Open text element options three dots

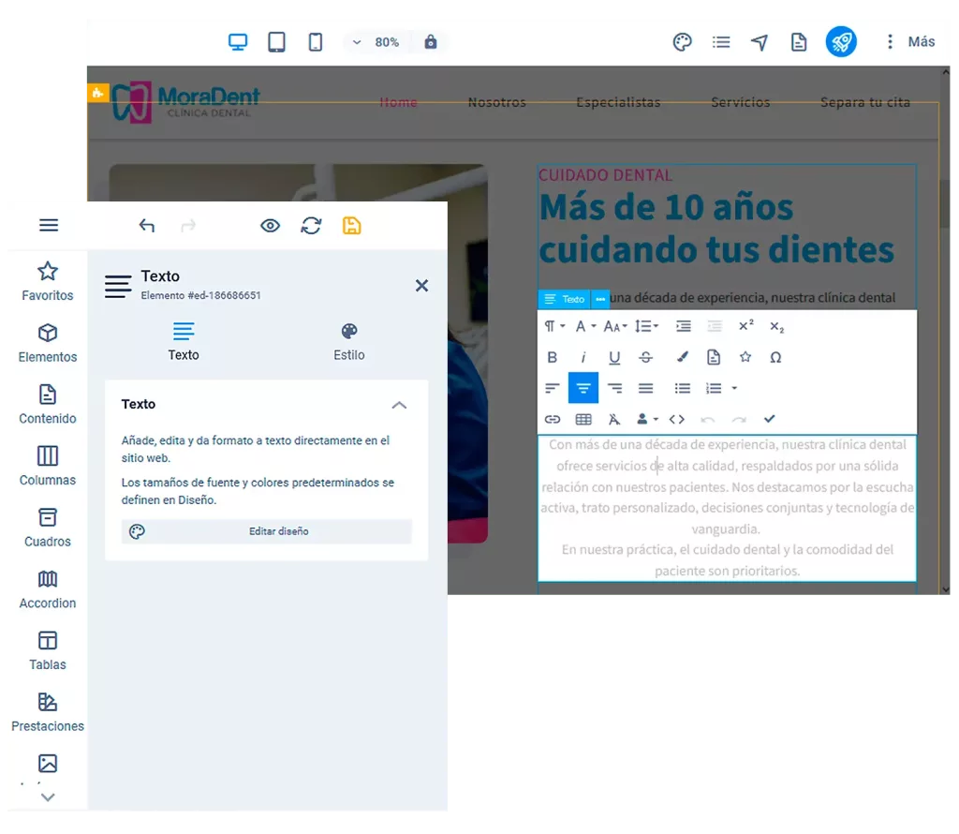pyautogui.click(x=600, y=299)
